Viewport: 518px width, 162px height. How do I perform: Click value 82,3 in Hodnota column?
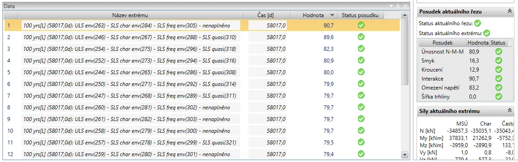[x=328, y=49]
